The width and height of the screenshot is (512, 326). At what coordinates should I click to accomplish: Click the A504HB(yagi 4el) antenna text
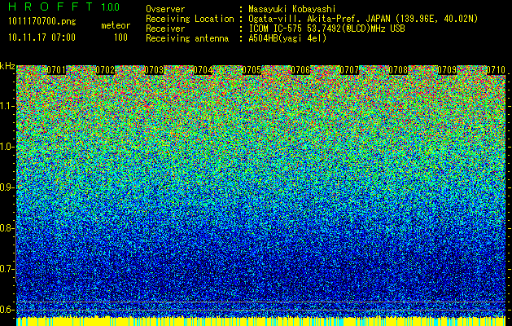point(287,38)
